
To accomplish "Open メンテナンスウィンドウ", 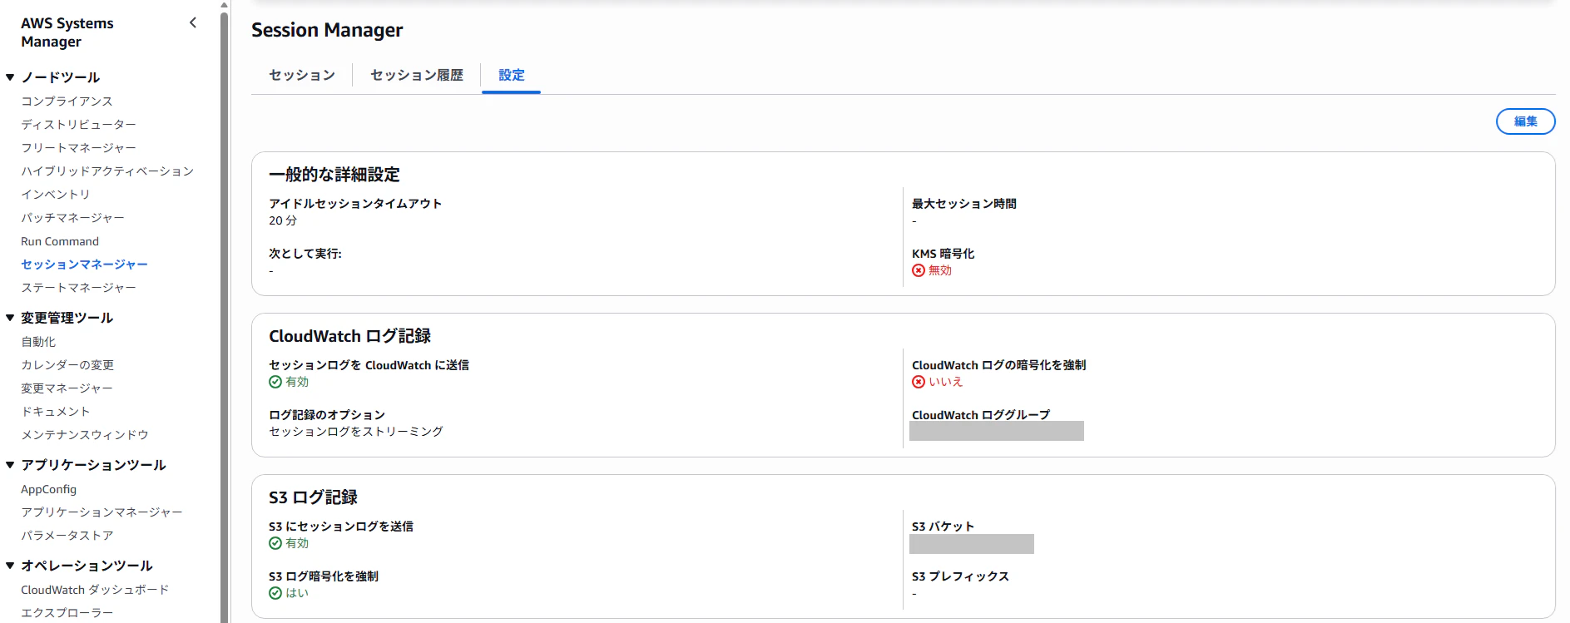I will pos(85,434).
